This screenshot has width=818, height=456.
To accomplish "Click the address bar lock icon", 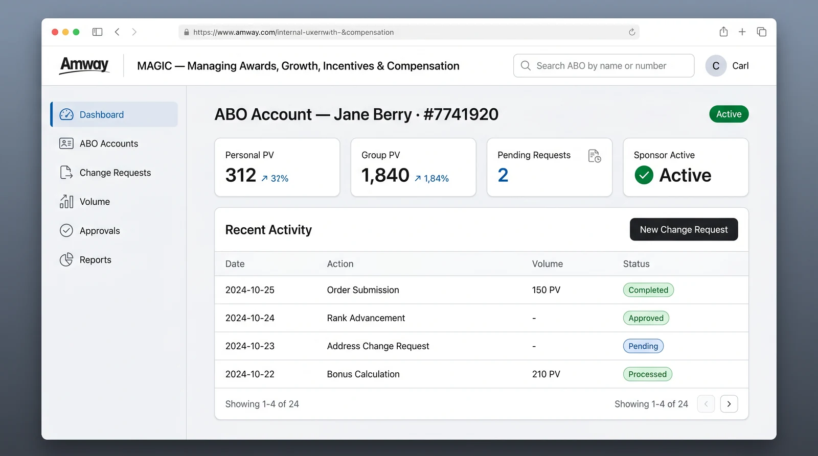I will [x=186, y=32].
